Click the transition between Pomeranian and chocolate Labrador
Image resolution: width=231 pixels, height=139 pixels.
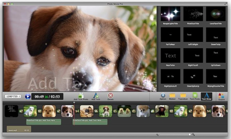click(x=152, y=111)
